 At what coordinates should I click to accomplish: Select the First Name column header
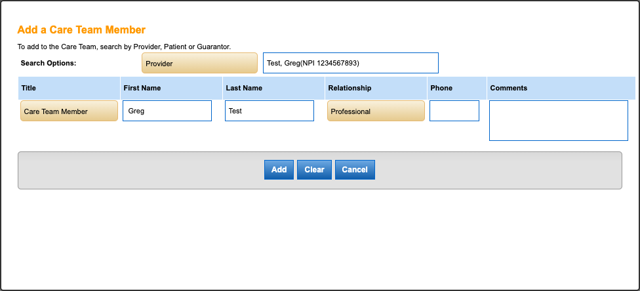point(142,88)
